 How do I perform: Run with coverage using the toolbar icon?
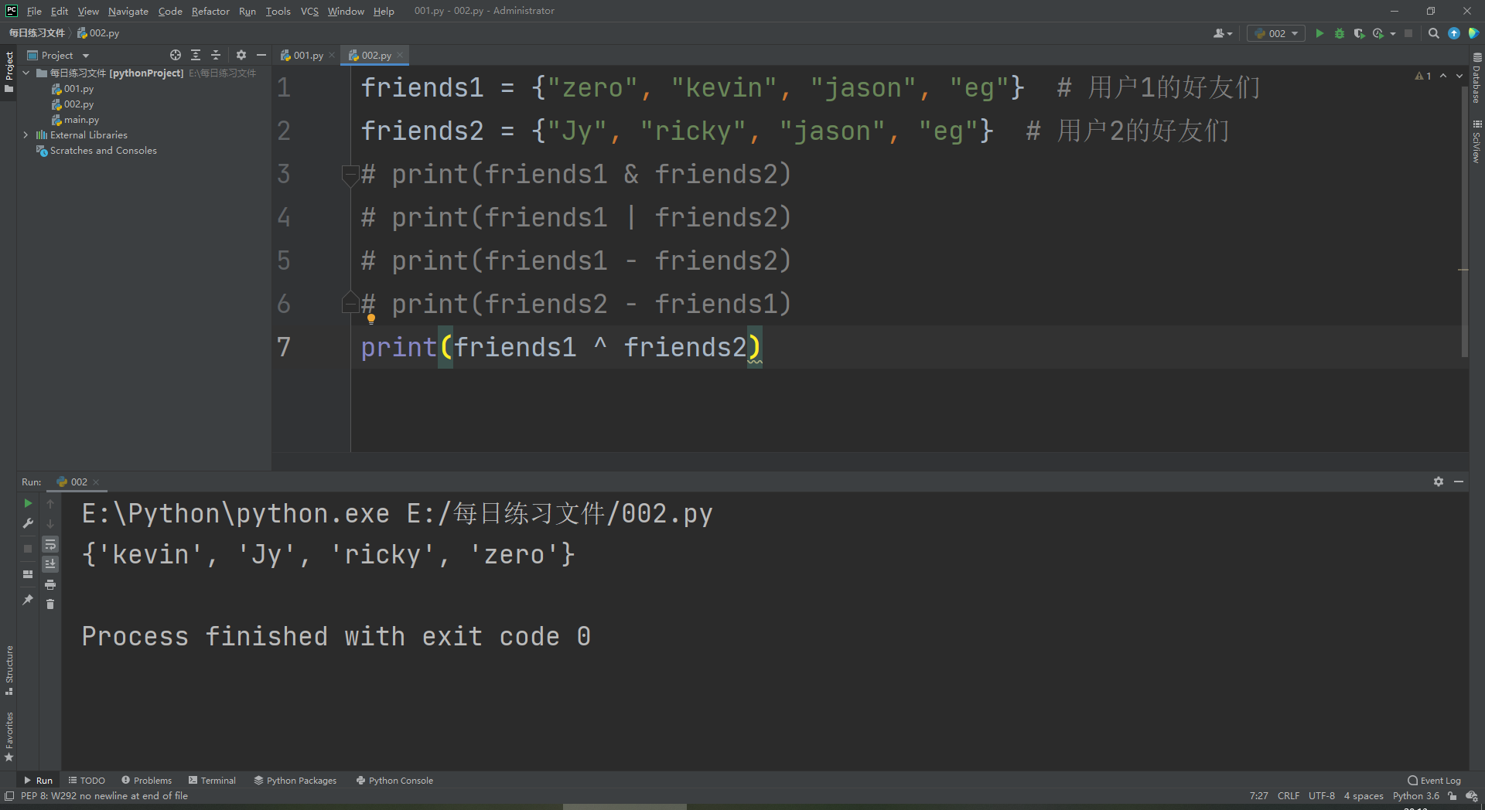click(1359, 33)
